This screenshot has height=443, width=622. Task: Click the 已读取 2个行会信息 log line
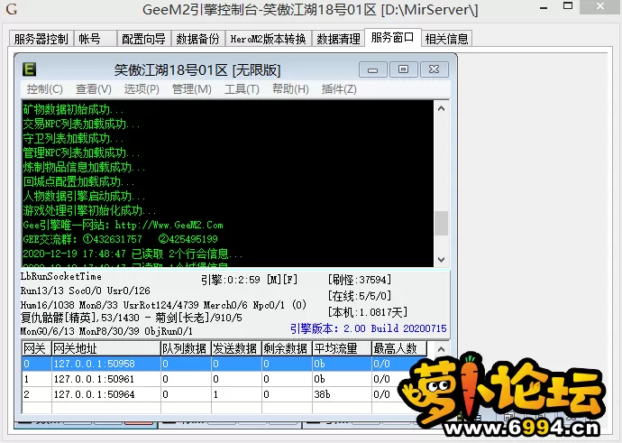(x=133, y=254)
